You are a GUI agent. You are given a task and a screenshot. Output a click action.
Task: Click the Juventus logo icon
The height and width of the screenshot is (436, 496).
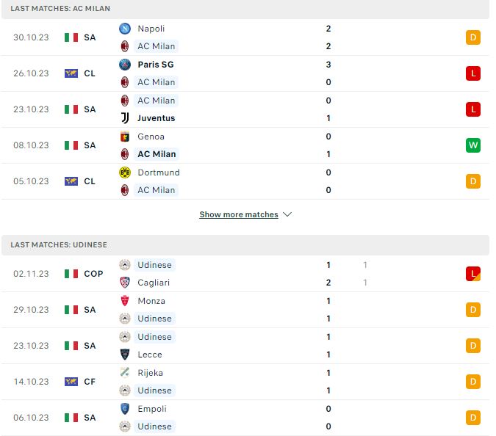(125, 118)
